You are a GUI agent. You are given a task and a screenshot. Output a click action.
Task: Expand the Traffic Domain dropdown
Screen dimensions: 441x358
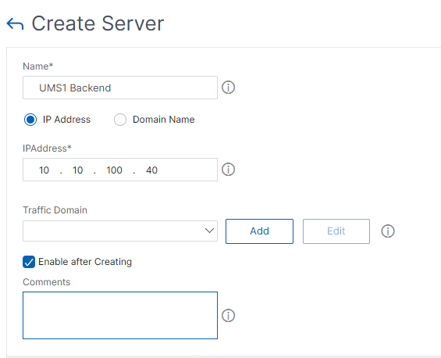(120, 231)
